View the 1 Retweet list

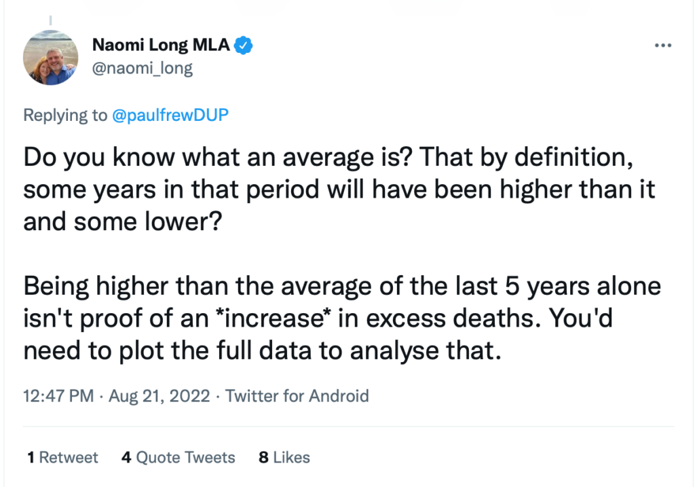[x=62, y=457]
